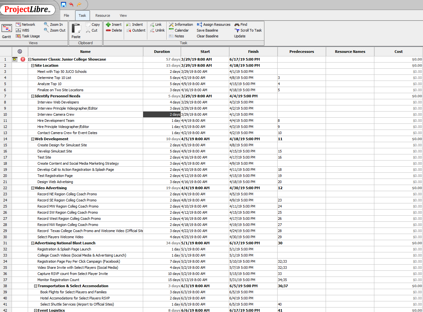Screen dimensions: 423x312
Task: Collapse Transportation & Select Accomodation group
Action: pyautogui.click(x=36, y=286)
